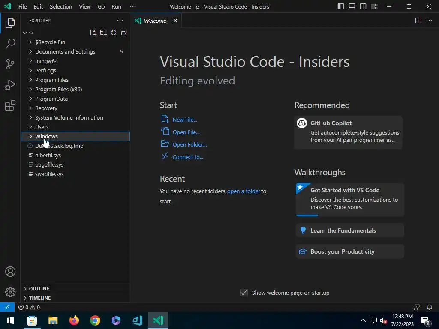This screenshot has width=439, height=329.
Task: Open the Source Control view icon
Action: click(x=10, y=64)
